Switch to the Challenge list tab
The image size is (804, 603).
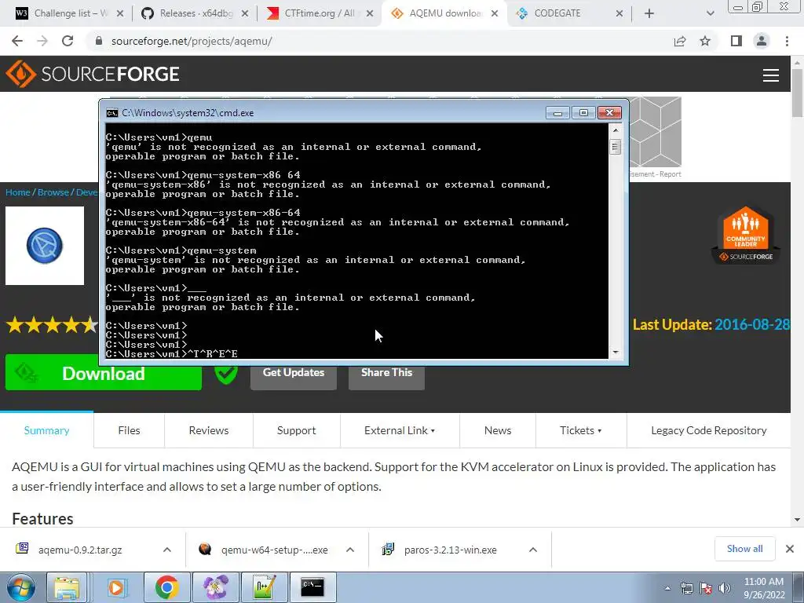pos(70,13)
